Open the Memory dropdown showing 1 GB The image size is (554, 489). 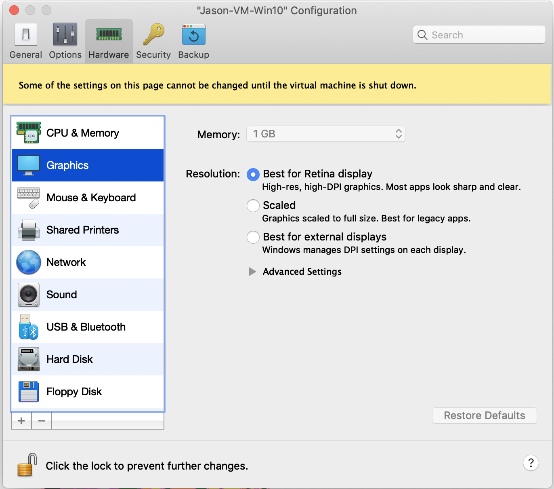326,134
